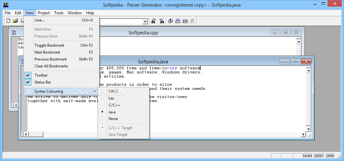Click the blue 'try' keyword in editor
Image resolution: width=344 pixels, height=161 pixels.
(x=173, y=68)
